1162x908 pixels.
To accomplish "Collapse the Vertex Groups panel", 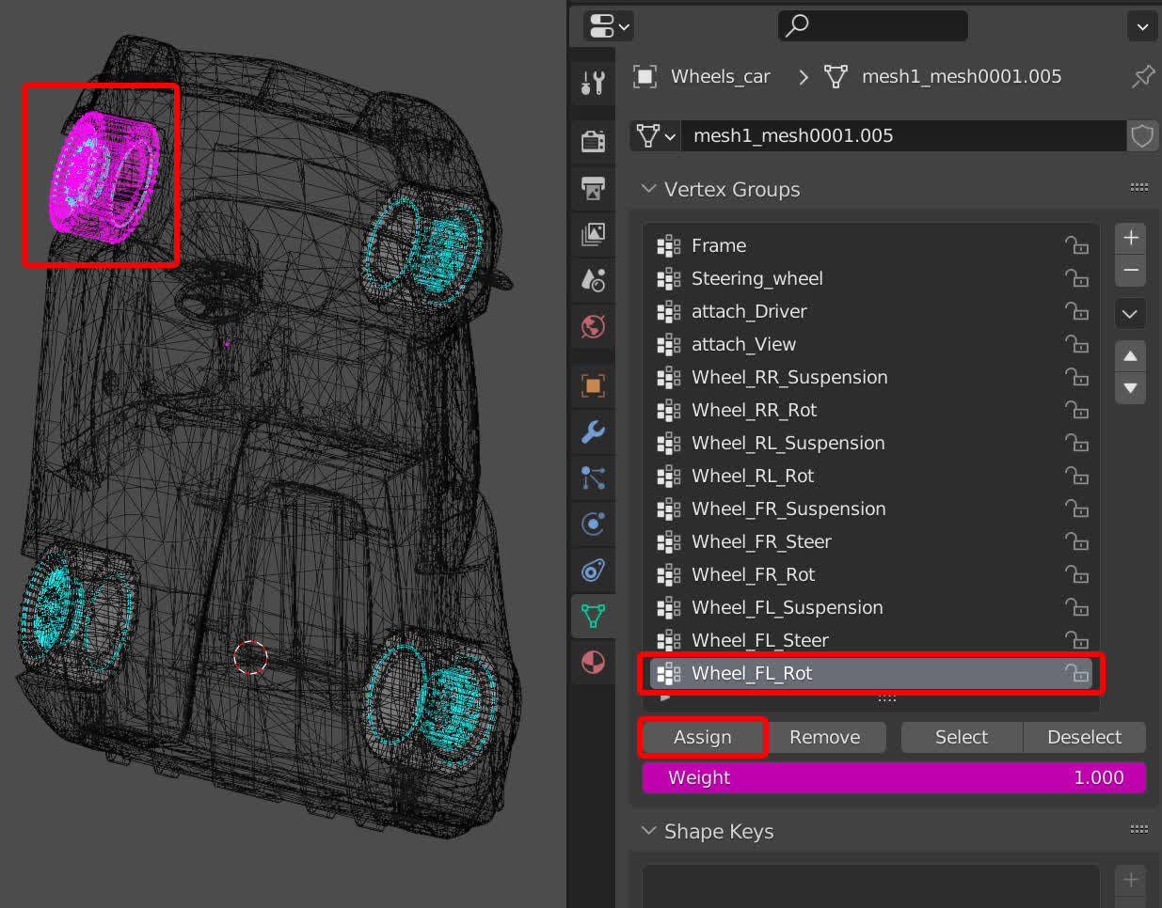I will (648, 189).
